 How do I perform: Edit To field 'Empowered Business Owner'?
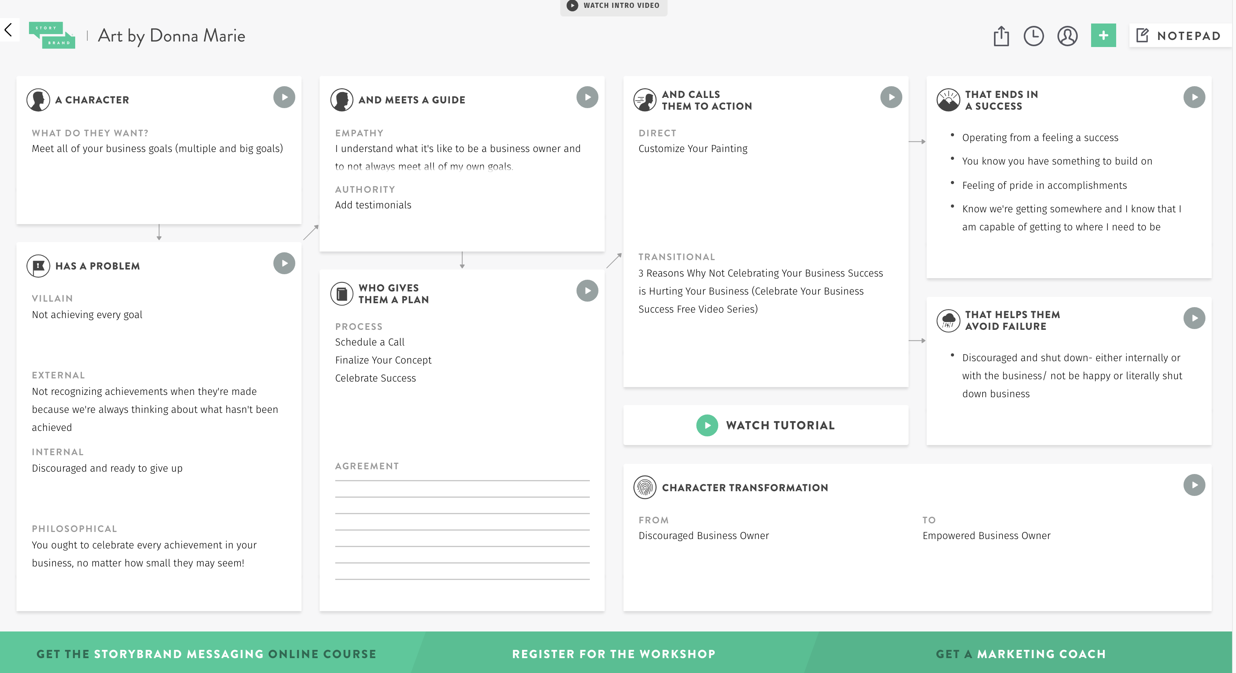tap(986, 536)
